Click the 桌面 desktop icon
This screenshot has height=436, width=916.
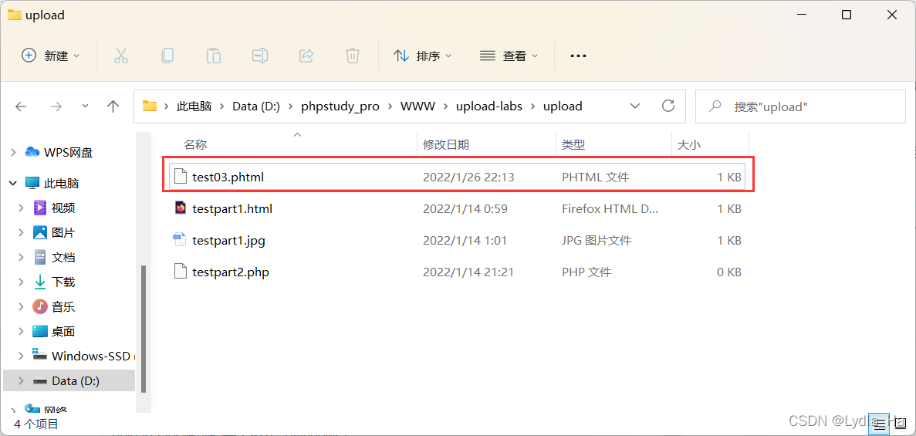coord(39,331)
